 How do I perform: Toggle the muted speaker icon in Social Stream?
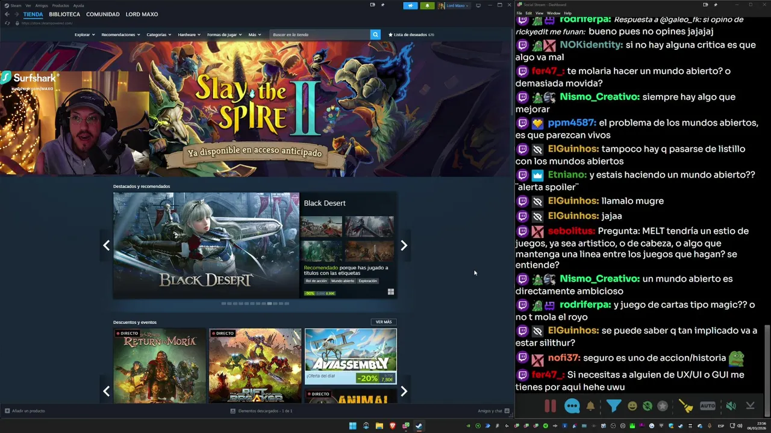click(x=731, y=406)
